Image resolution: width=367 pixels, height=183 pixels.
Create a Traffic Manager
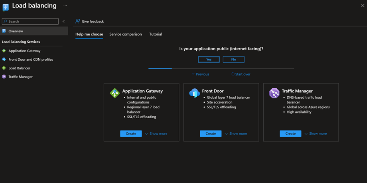click(x=290, y=133)
